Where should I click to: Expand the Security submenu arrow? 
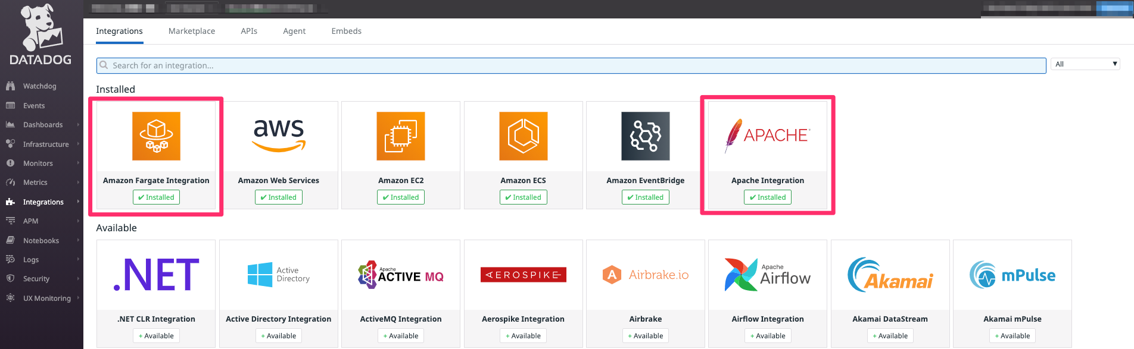pos(78,278)
